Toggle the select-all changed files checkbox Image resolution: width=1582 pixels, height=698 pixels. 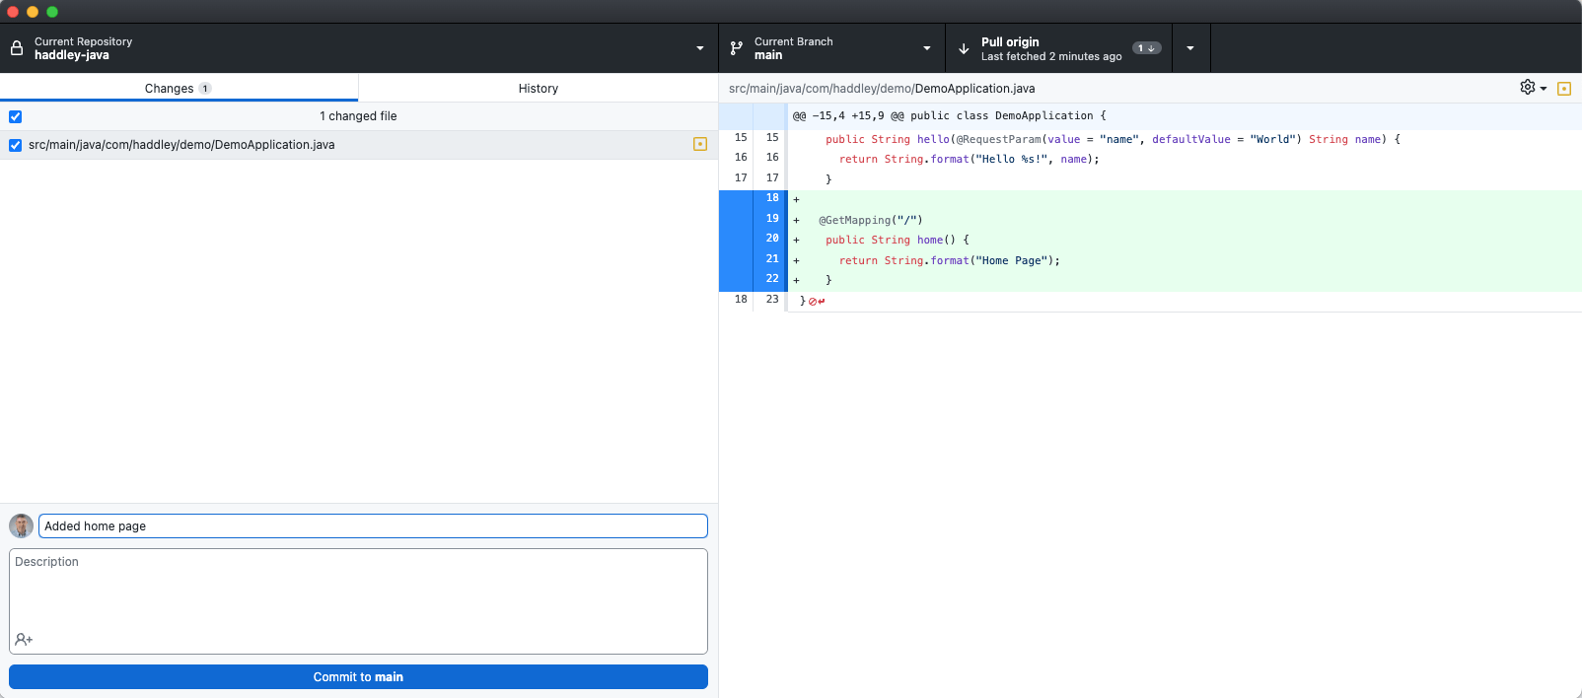[x=16, y=116]
